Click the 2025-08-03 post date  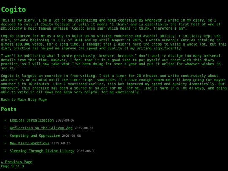click(86, 151)
